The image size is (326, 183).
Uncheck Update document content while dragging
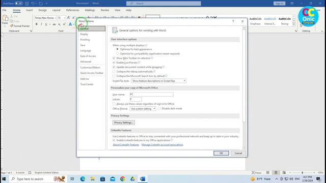coord(114,67)
